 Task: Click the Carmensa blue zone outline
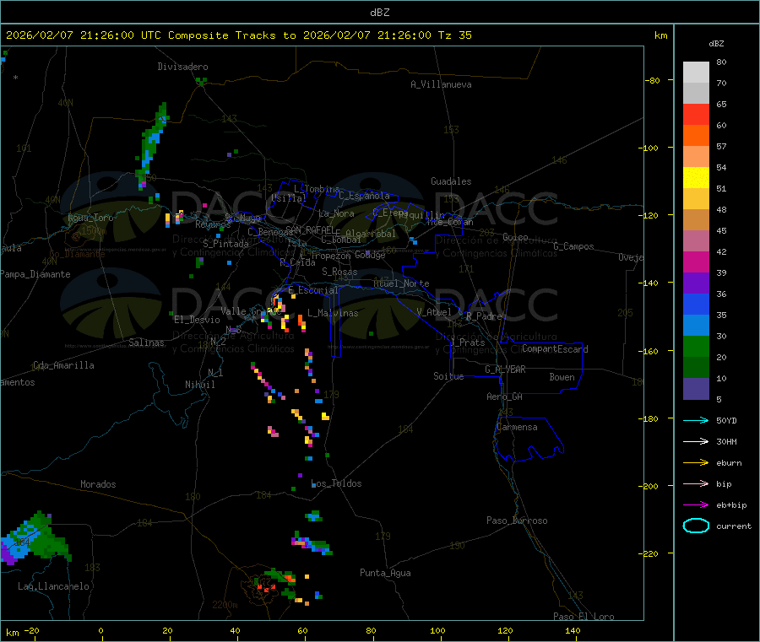[x=529, y=440]
